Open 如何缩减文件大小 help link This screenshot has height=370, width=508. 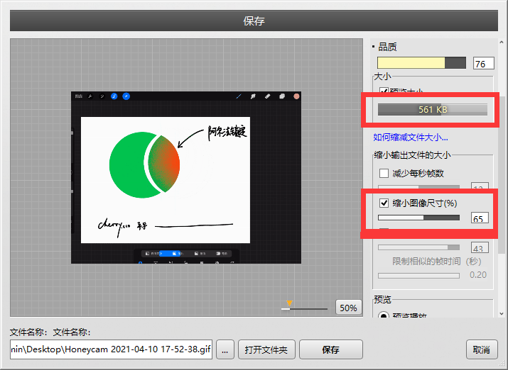(x=411, y=138)
